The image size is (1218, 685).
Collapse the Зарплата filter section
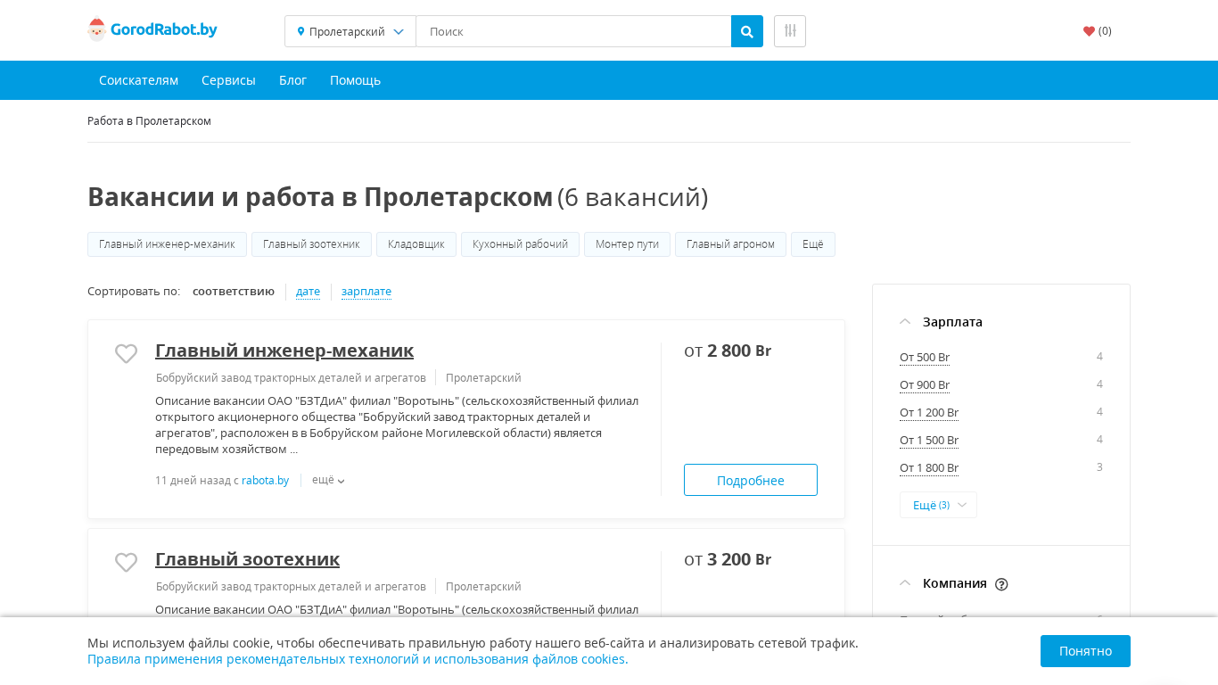pos(905,321)
